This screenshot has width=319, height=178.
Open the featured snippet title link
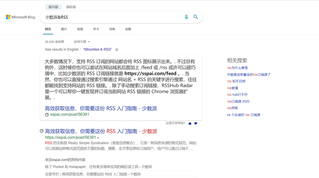[x=101, y=108]
